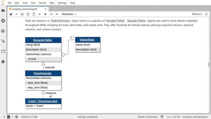Open the Commands palette sidebar icon
This screenshot has width=211, height=119.
(3, 31)
